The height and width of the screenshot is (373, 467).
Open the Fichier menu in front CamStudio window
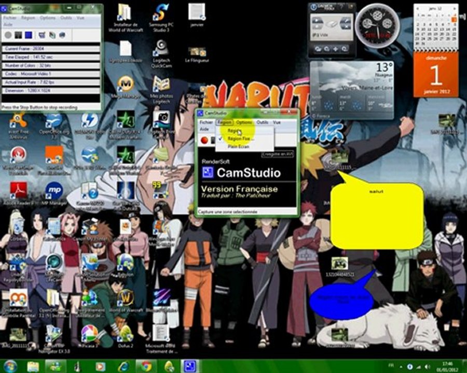pos(206,122)
